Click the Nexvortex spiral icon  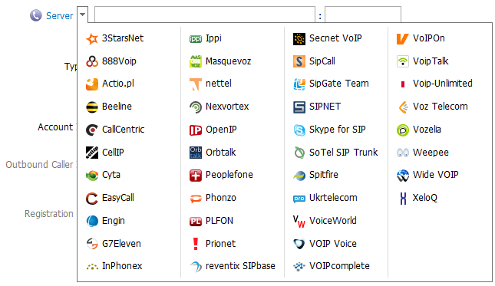point(196,107)
